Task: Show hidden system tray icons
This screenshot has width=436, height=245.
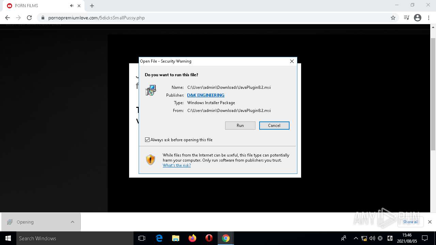Action: 356,238
